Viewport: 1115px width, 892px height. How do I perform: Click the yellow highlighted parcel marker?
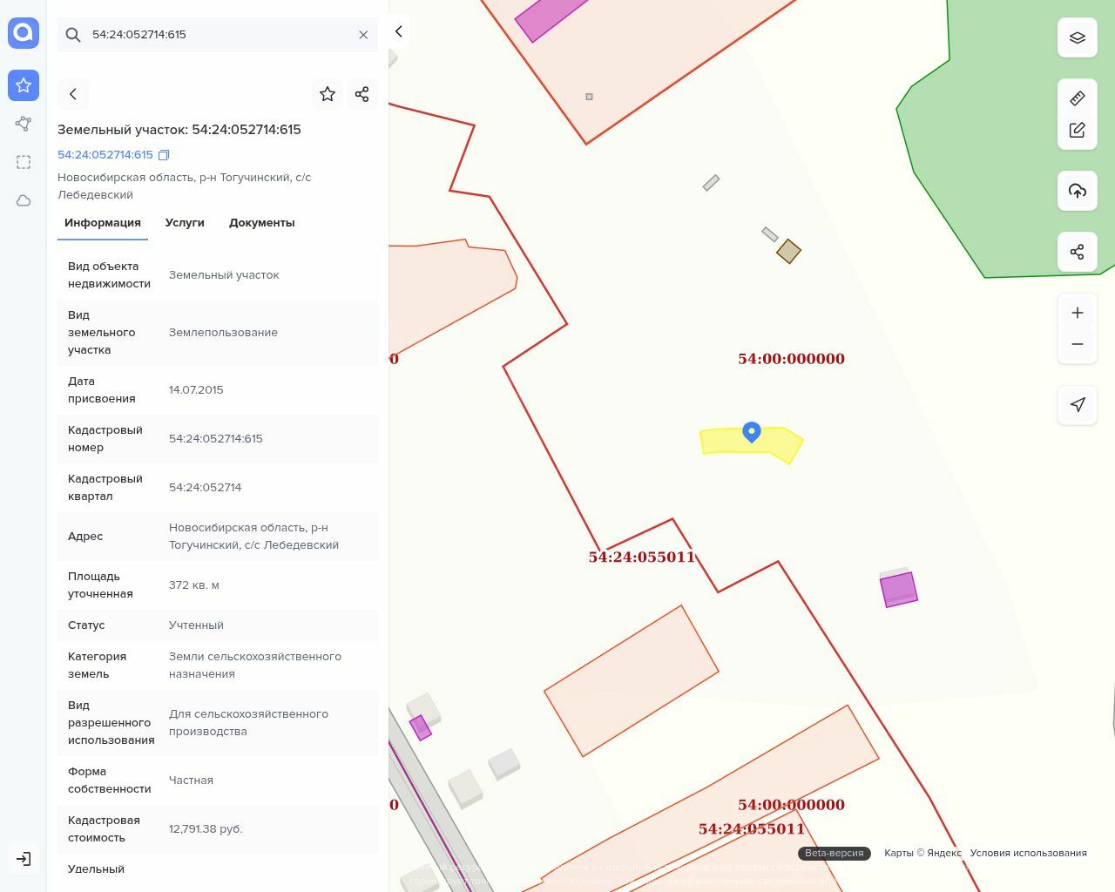[751, 432]
